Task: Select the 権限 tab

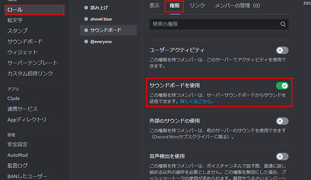Action: pos(175,6)
